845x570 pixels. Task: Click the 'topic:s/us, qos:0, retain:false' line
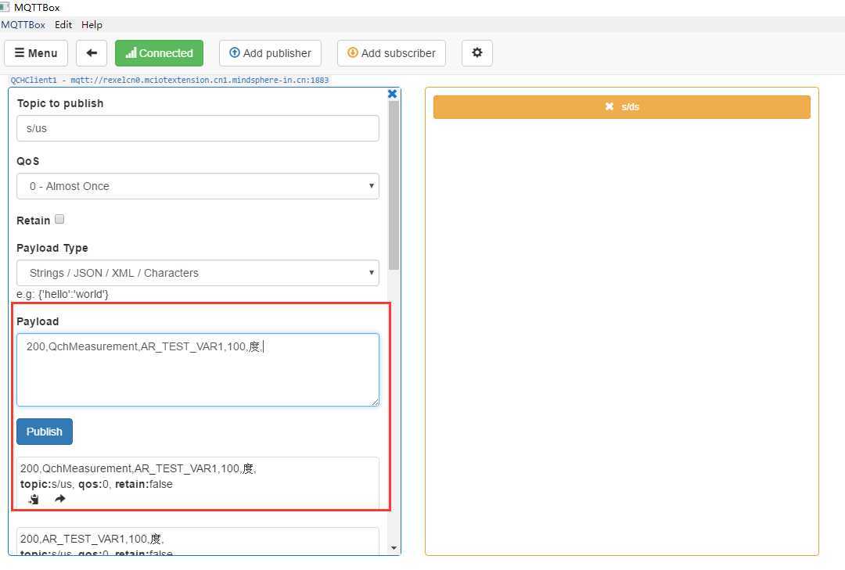[x=96, y=484]
